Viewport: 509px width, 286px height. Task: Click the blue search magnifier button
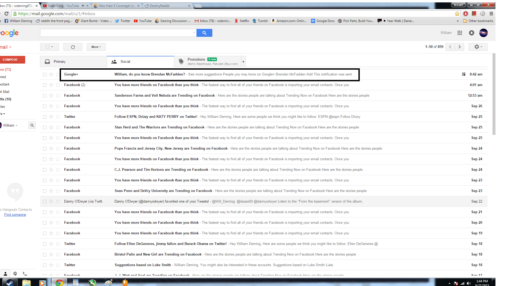pyautogui.click(x=204, y=33)
